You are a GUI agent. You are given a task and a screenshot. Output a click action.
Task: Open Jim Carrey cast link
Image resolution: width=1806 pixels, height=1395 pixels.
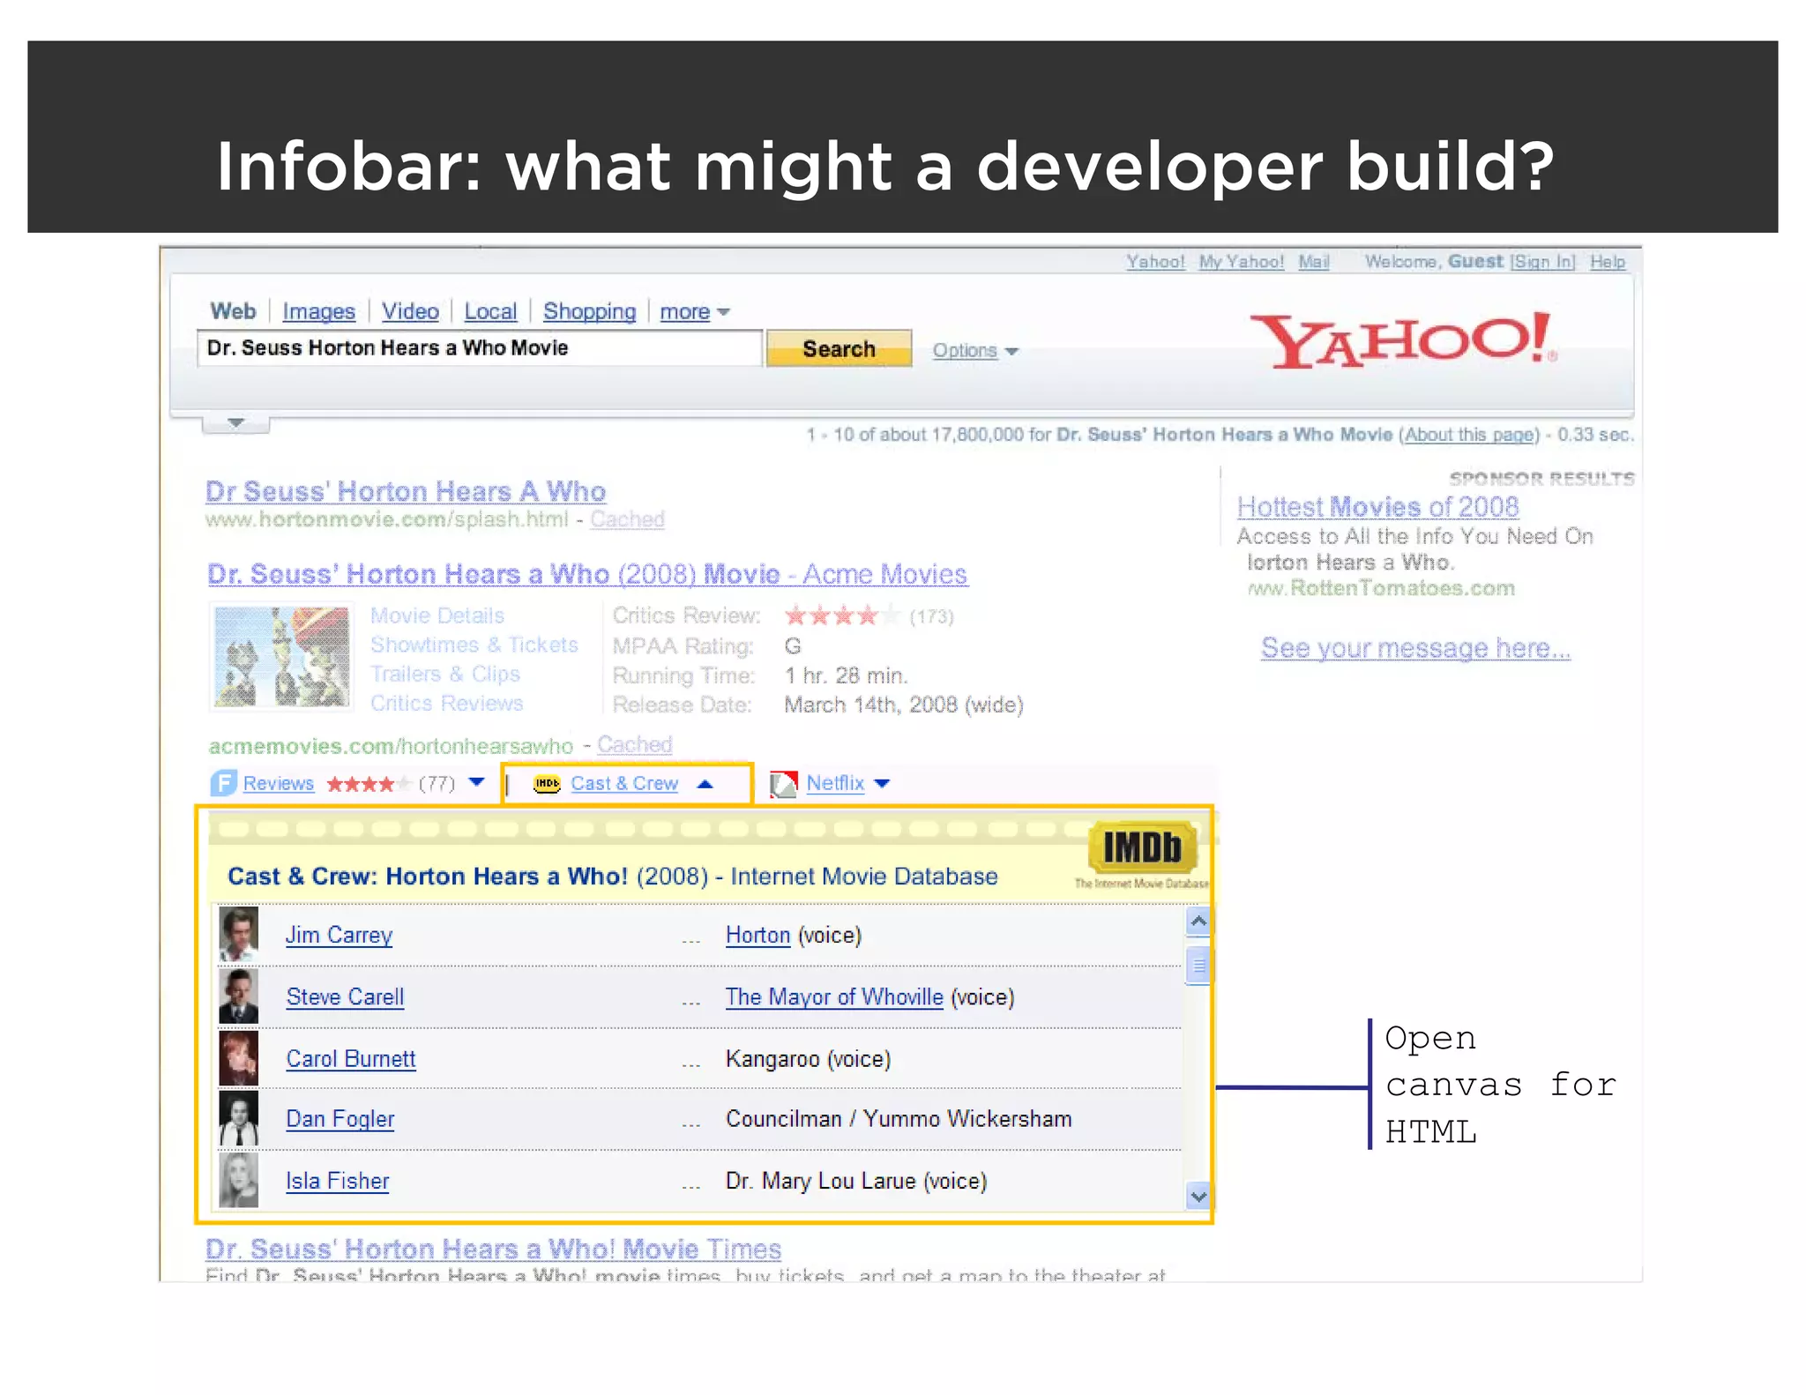pyautogui.click(x=339, y=935)
